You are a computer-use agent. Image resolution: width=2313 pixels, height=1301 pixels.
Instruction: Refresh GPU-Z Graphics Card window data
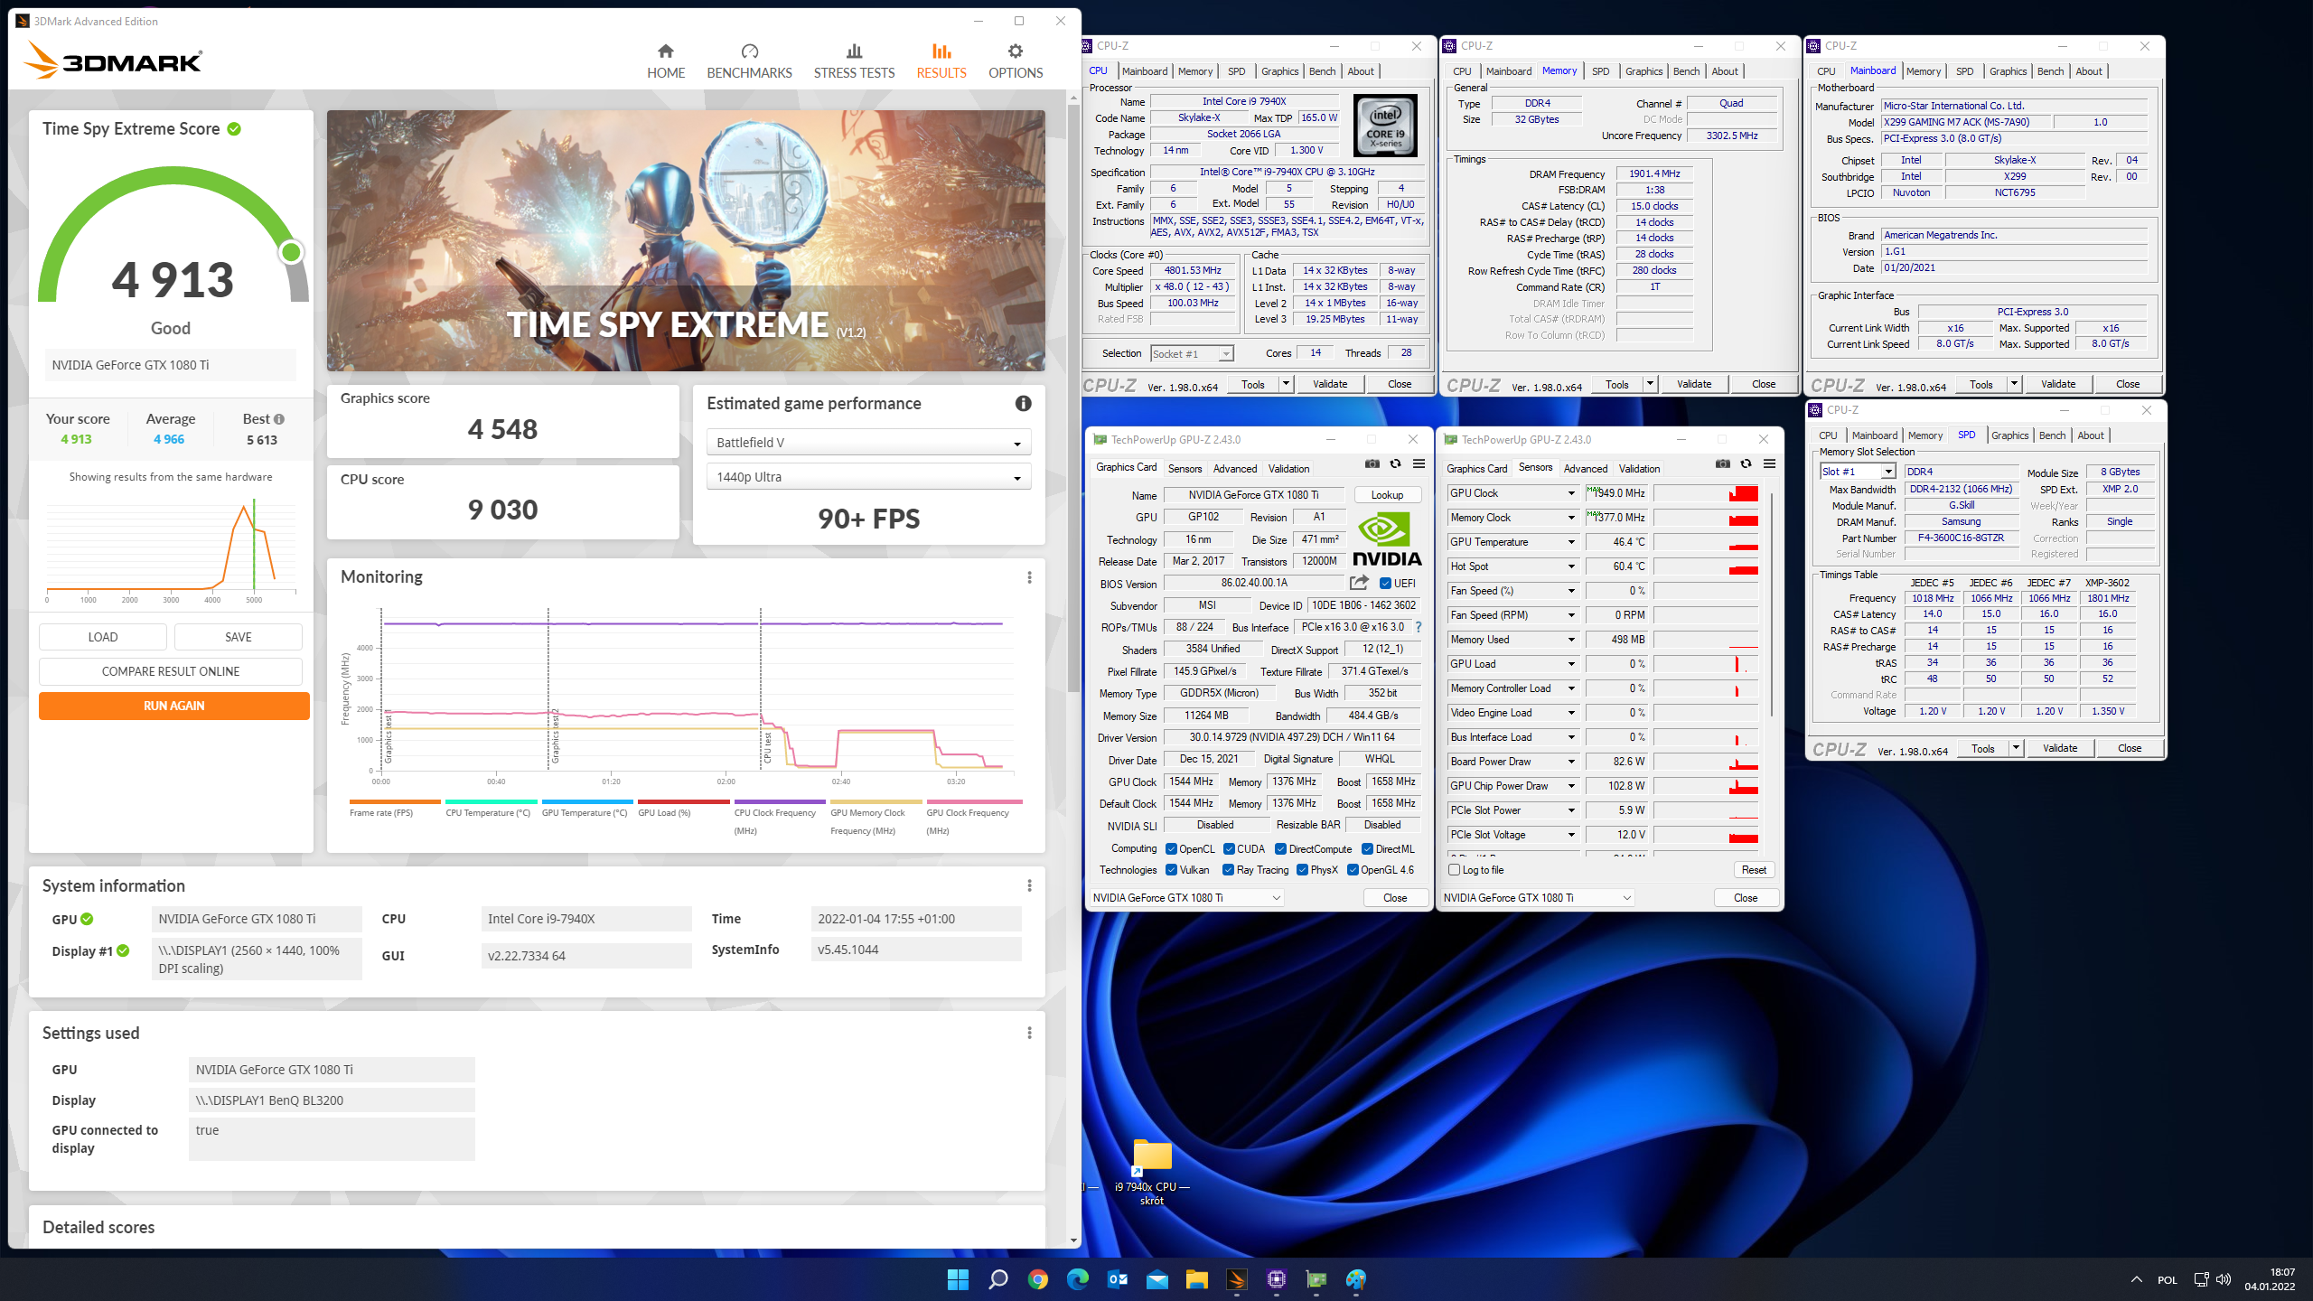click(x=1395, y=463)
